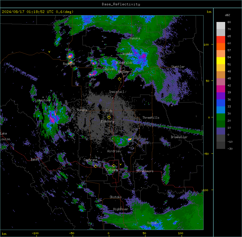Image resolution: width=242 pixels, height=237 pixels.
Task: Click the royal blue 36 dBZ swatch
Action: point(221,103)
